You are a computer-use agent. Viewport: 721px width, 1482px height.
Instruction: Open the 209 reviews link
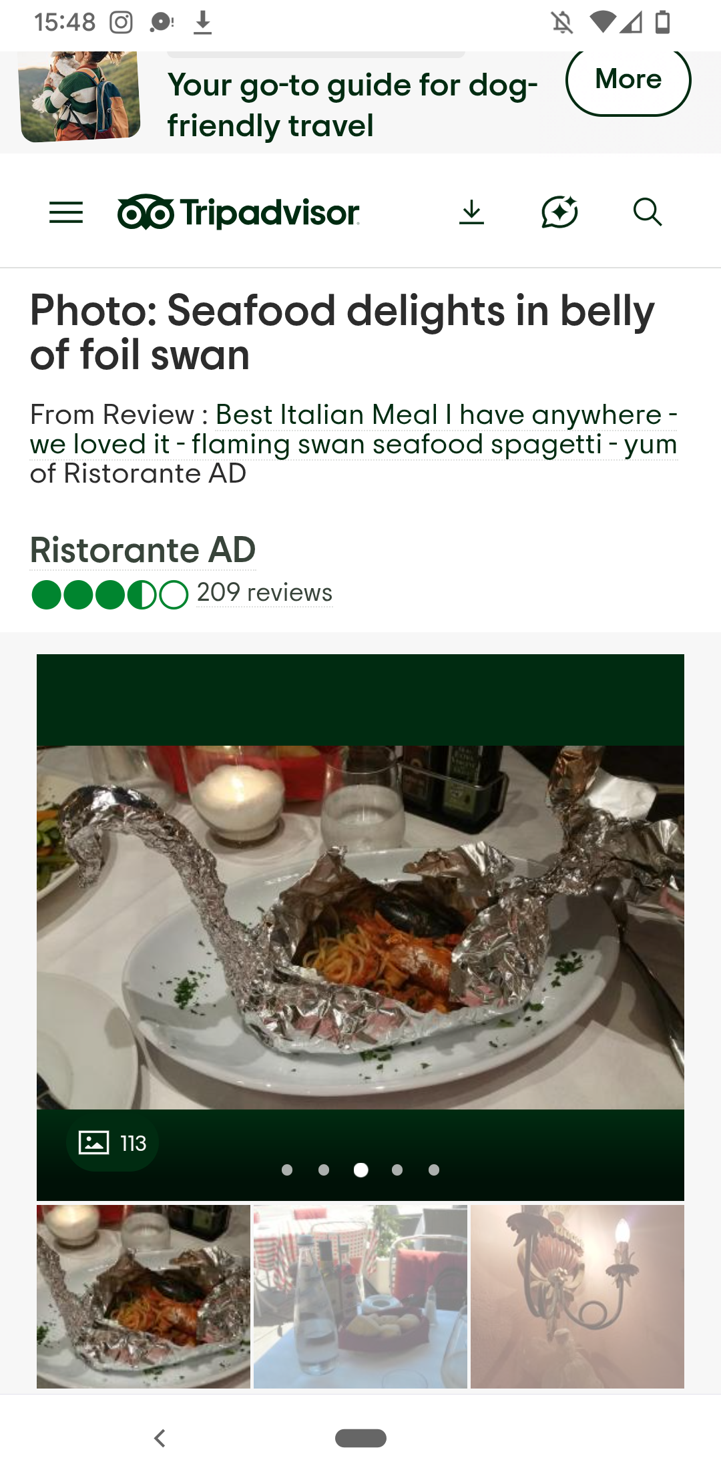tap(264, 593)
